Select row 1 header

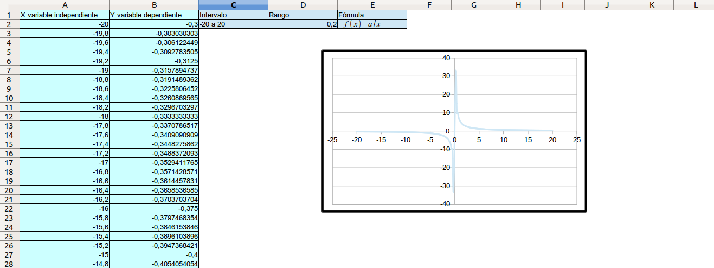coord(9,15)
